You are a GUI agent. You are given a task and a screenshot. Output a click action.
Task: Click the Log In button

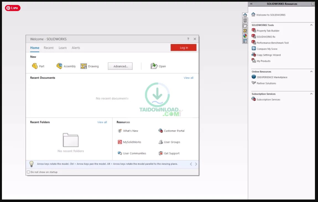tap(183, 47)
